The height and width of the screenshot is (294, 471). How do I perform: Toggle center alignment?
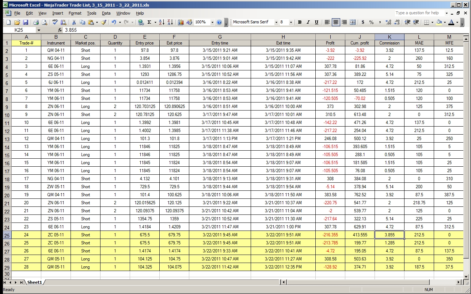pyautogui.click(x=336, y=22)
